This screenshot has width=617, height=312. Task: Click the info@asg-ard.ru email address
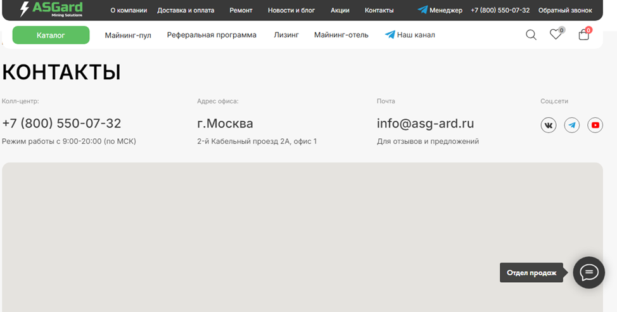pos(425,124)
